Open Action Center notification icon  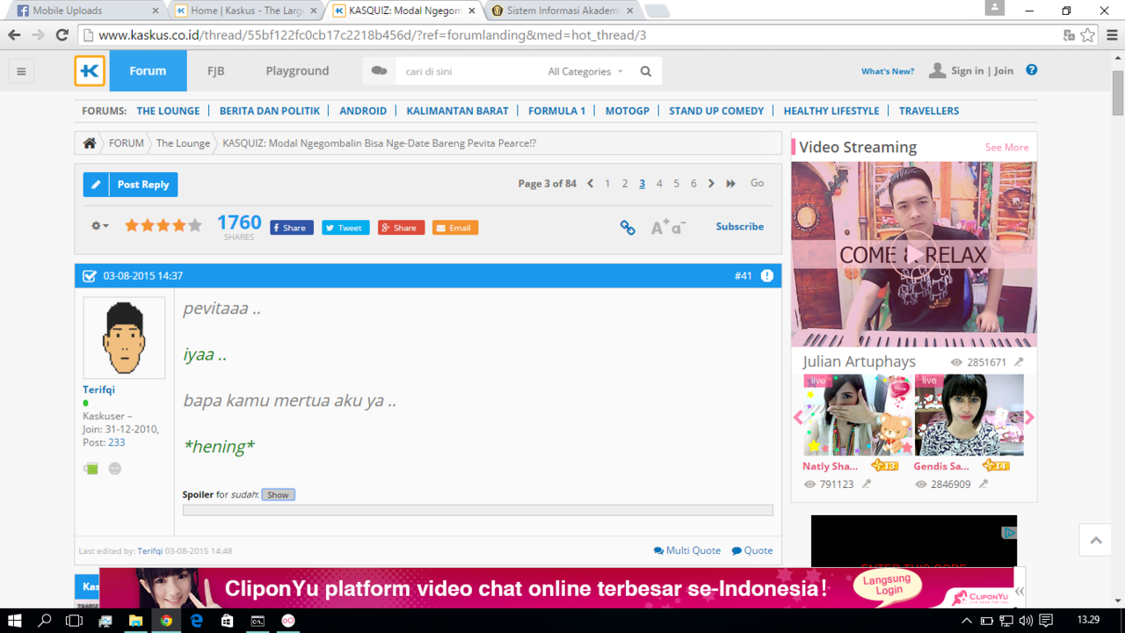1046,621
